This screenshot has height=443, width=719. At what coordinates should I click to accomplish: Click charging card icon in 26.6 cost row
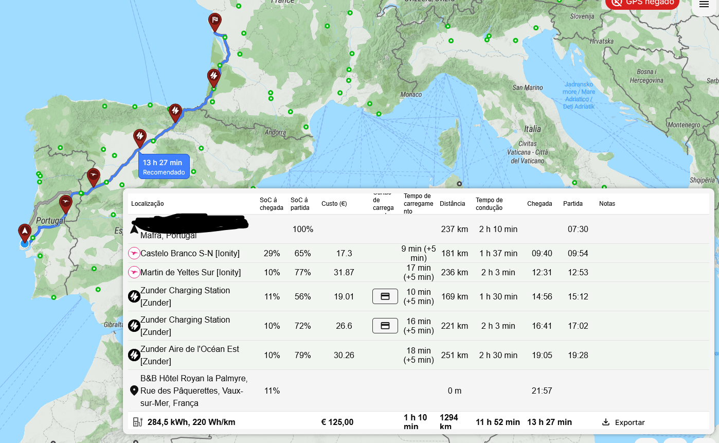click(x=385, y=326)
